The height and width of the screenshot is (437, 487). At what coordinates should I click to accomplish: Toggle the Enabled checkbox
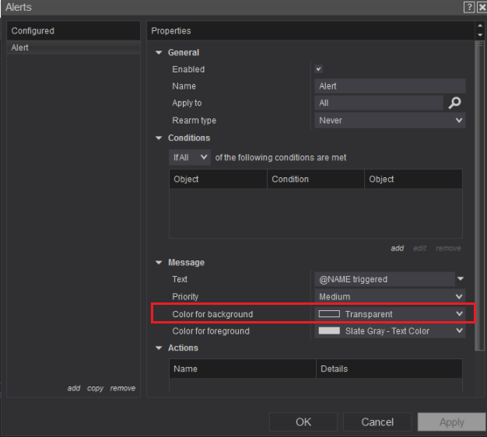(x=318, y=69)
